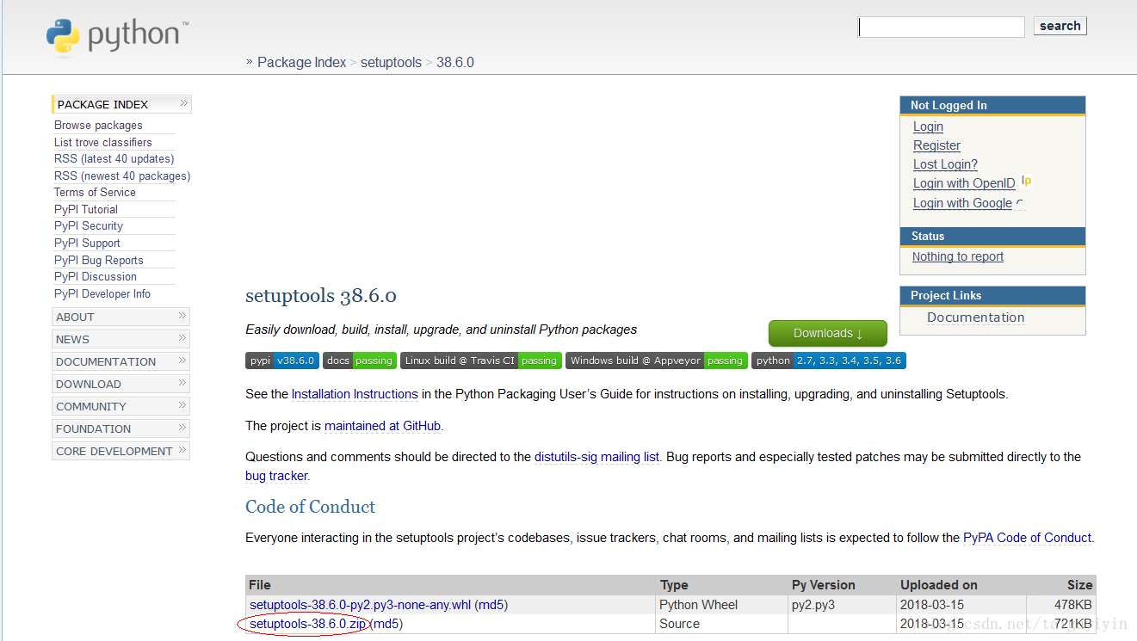
Task: Expand the FOUNDATION menu item
Action: click(x=120, y=428)
